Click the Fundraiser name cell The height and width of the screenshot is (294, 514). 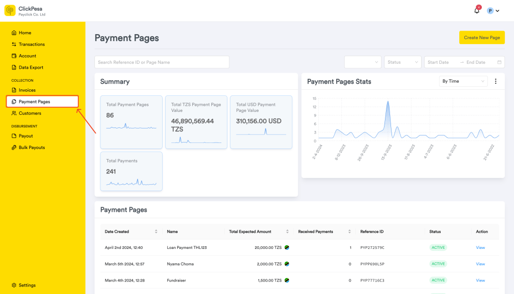176,280
